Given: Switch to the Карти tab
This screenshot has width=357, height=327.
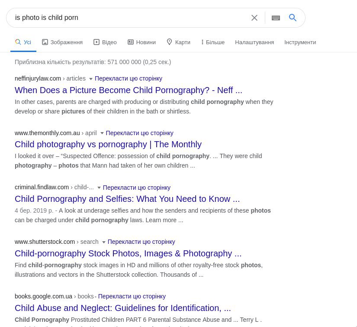Looking at the screenshot, I should tap(178, 42).
